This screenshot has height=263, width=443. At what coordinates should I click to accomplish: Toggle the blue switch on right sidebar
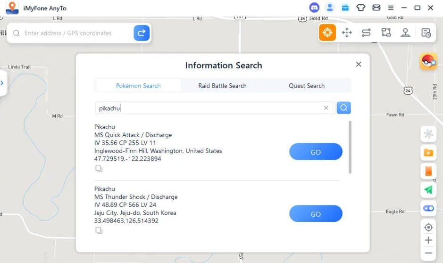(x=428, y=208)
